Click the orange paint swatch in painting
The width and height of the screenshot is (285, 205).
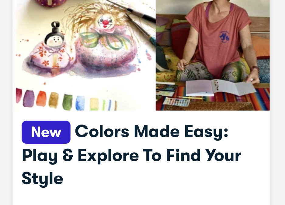(x=41, y=98)
